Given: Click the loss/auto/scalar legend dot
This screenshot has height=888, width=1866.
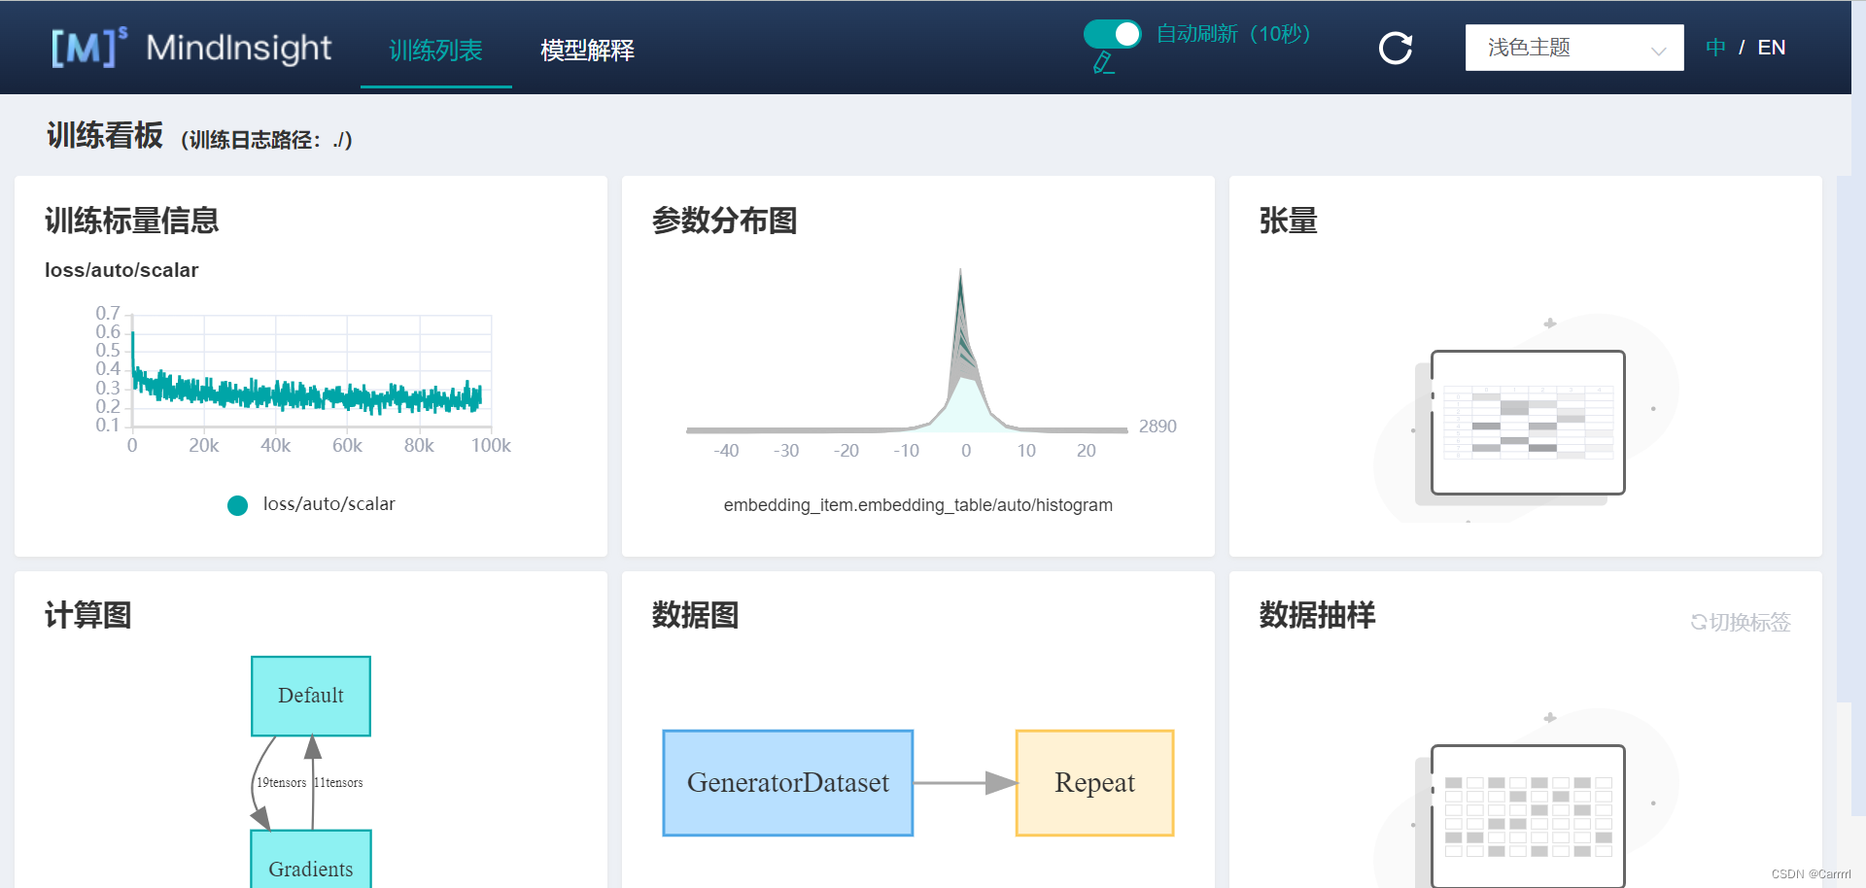Looking at the screenshot, I should [x=237, y=505].
